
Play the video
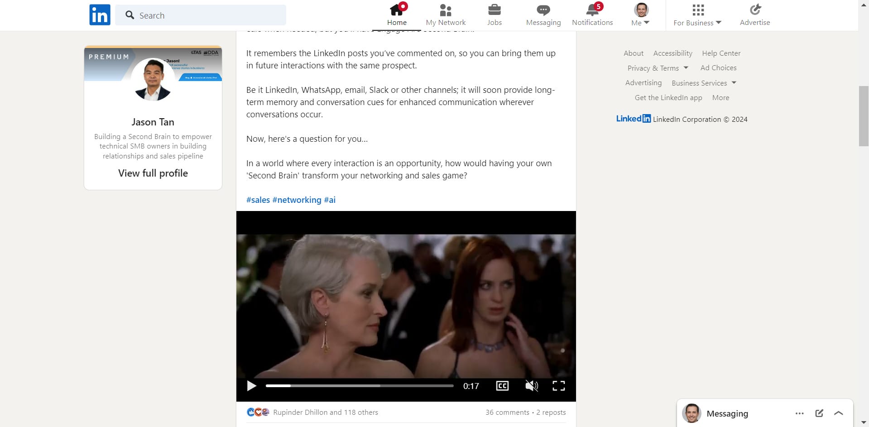tap(251, 386)
